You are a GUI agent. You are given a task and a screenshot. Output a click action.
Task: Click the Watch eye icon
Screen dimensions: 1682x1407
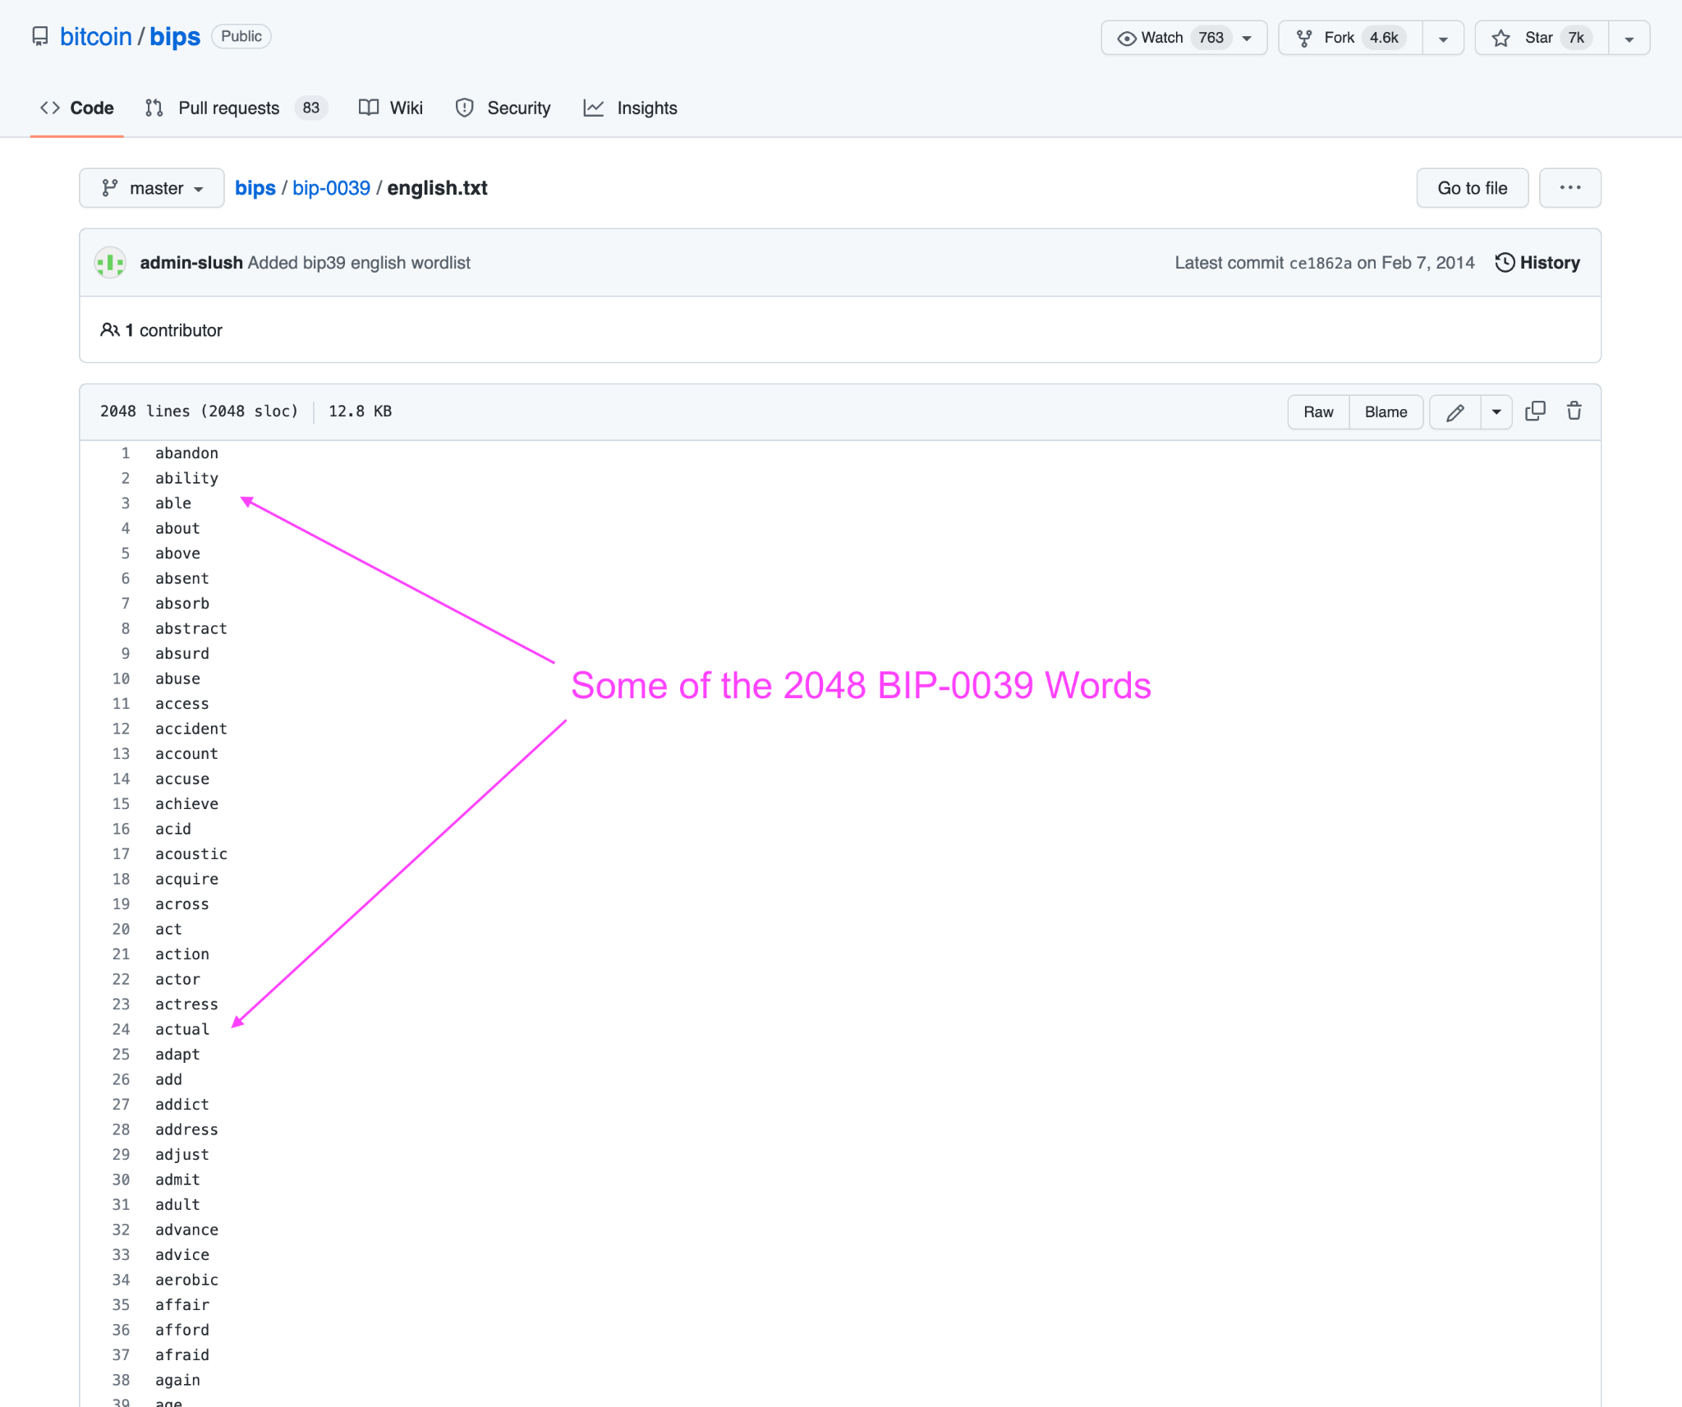tap(1127, 38)
